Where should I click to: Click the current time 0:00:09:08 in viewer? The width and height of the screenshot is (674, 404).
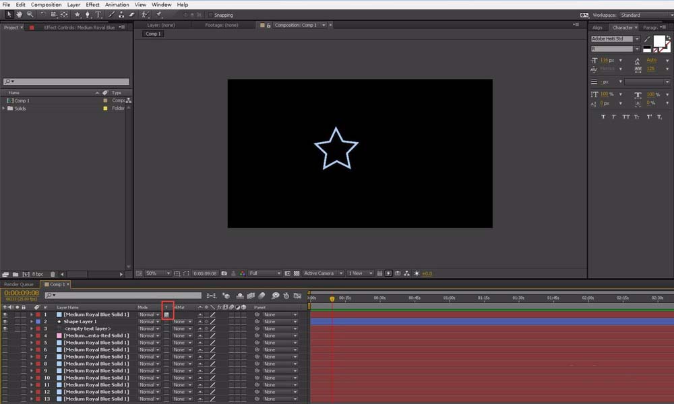(x=205, y=273)
